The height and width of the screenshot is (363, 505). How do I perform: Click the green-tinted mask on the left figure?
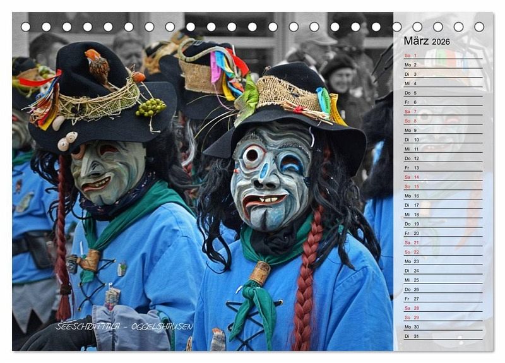[106, 171]
